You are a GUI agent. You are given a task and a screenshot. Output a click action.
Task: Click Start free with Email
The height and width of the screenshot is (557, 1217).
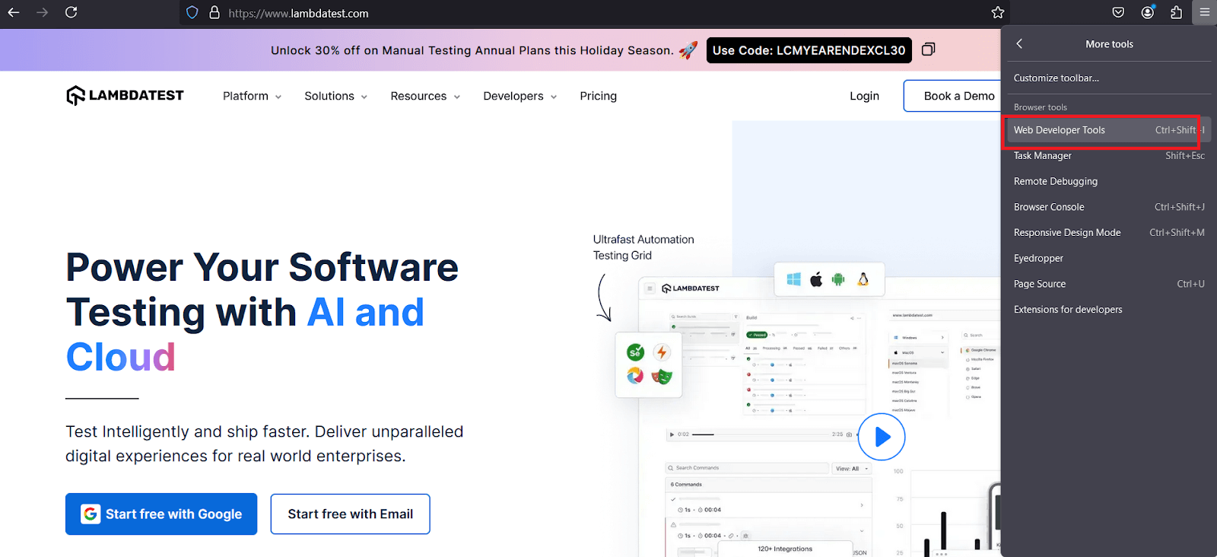click(350, 514)
